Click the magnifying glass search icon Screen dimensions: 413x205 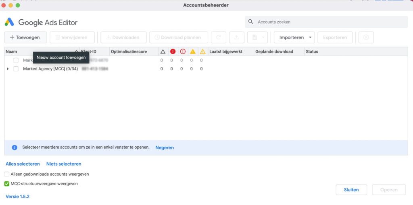[x=251, y=22]
